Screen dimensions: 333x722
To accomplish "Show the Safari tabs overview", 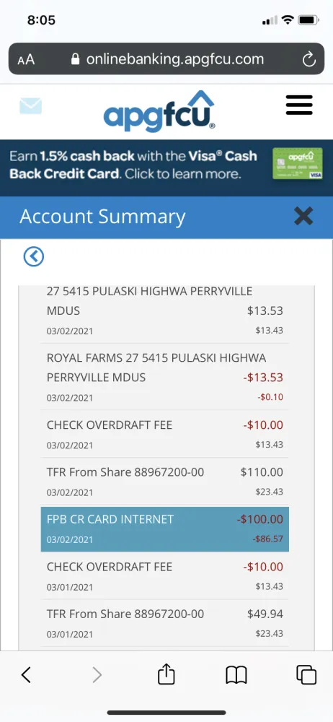I will pos(306,676).
